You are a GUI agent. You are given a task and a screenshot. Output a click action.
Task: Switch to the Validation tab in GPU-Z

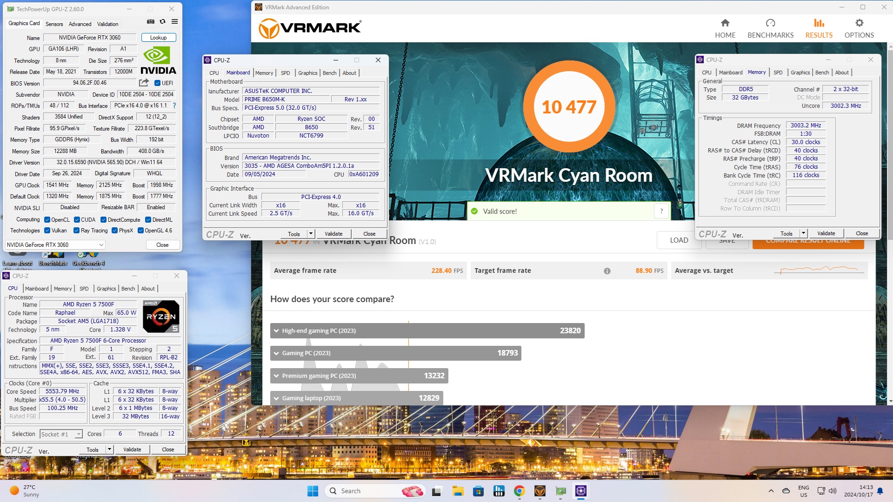tap(107, 24)
